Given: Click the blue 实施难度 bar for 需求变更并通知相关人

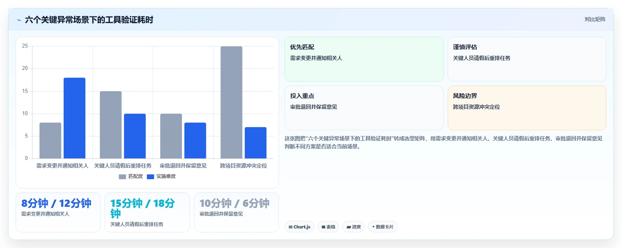Looking at the screenshot, I should click(x=75, y=118).
